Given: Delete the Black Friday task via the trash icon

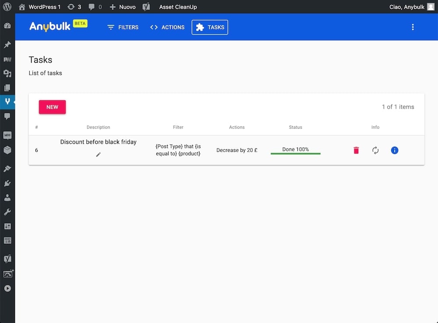Looking at the screenshot, I should tap(356, 150).
